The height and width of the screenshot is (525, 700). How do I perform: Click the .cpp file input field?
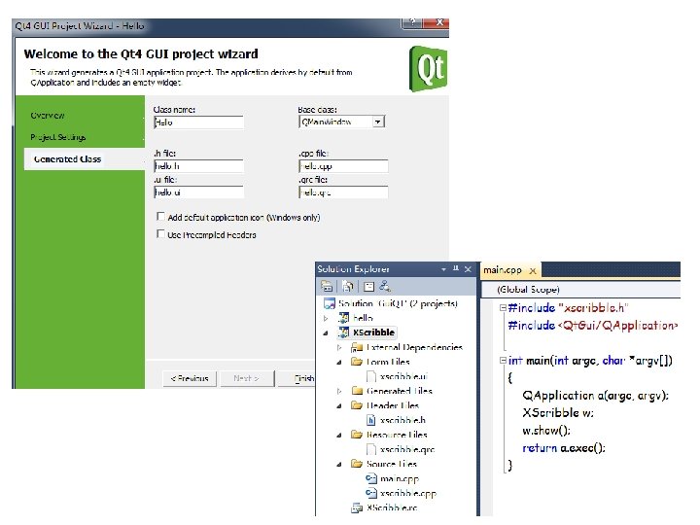[343, 166]
